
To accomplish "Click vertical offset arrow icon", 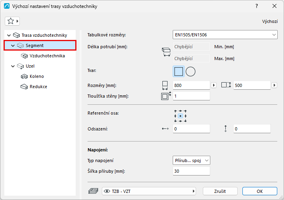I will point(225,128).
